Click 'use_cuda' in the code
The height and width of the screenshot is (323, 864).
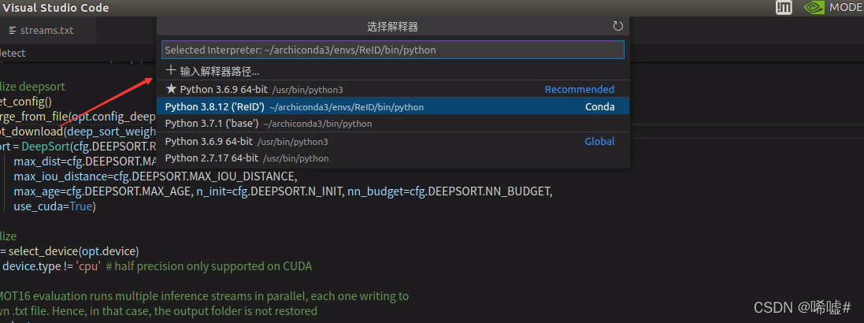pos(37,206)
